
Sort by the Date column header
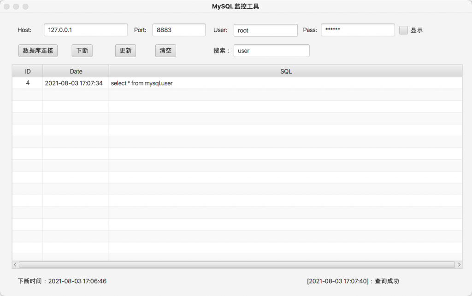click(x=76, y=71)
